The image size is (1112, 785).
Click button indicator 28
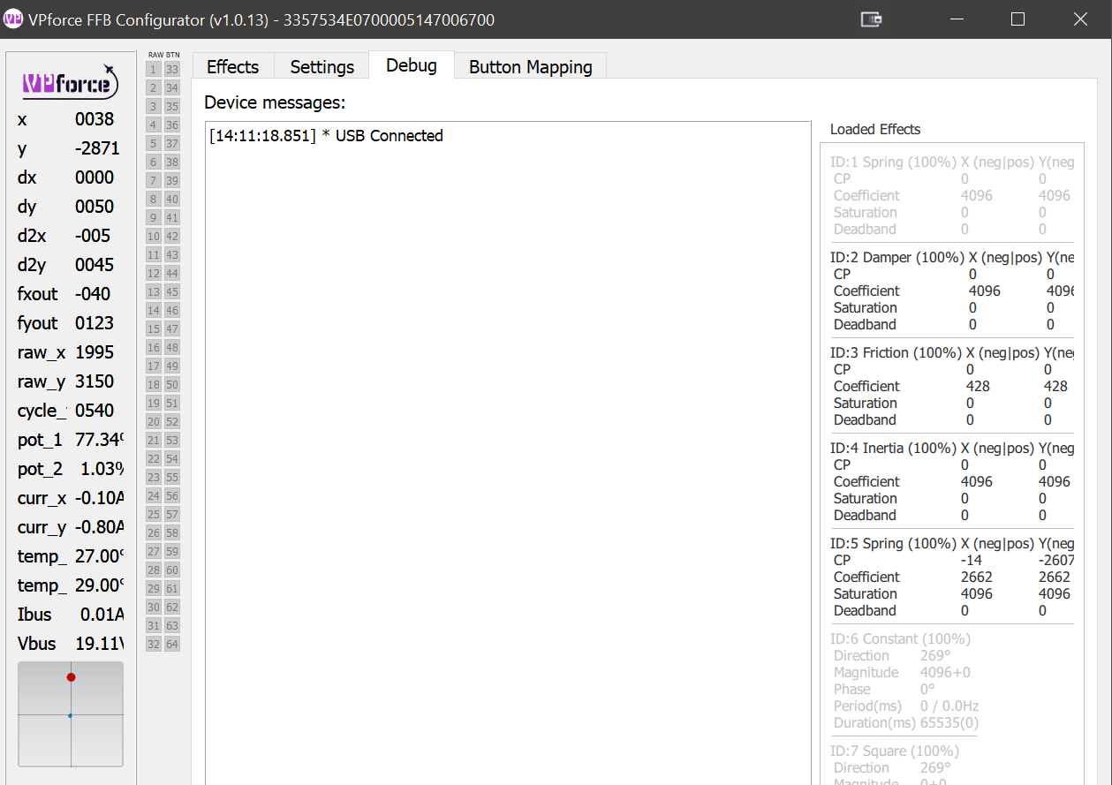point(154,570)
